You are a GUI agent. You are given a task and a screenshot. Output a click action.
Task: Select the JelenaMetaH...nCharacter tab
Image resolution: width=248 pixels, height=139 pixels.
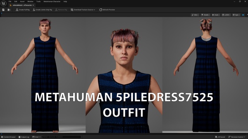click(22, 5)
